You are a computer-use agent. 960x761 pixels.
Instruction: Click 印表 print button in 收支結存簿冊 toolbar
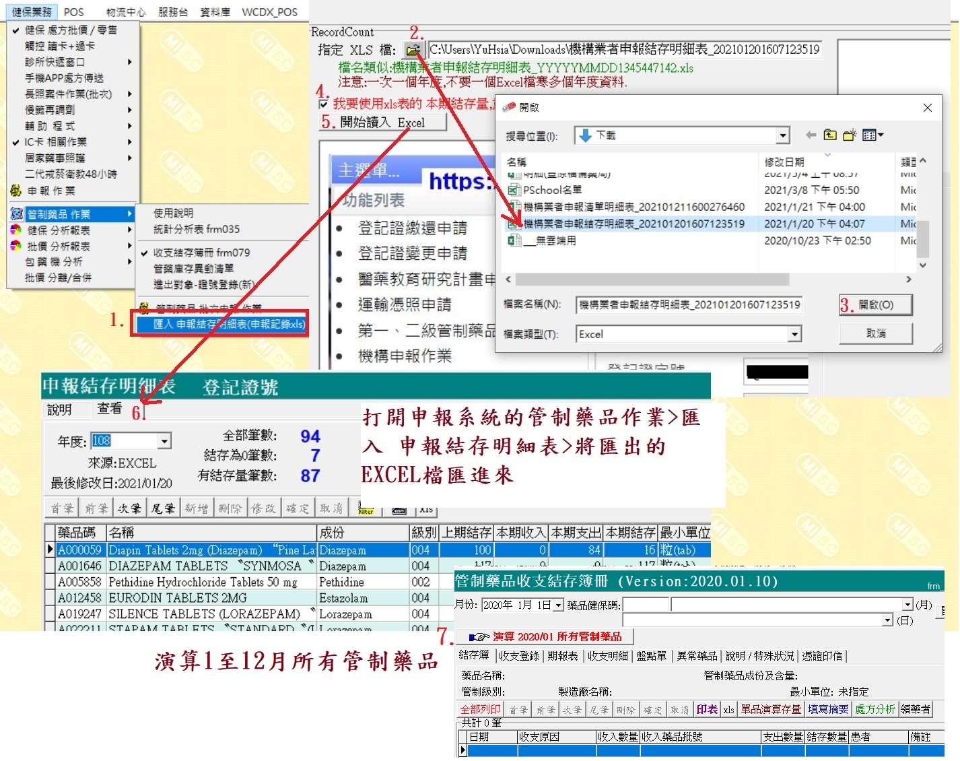(707, 710)
